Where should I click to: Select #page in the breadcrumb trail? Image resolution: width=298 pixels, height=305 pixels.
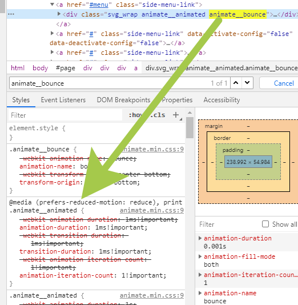(65, 68)
